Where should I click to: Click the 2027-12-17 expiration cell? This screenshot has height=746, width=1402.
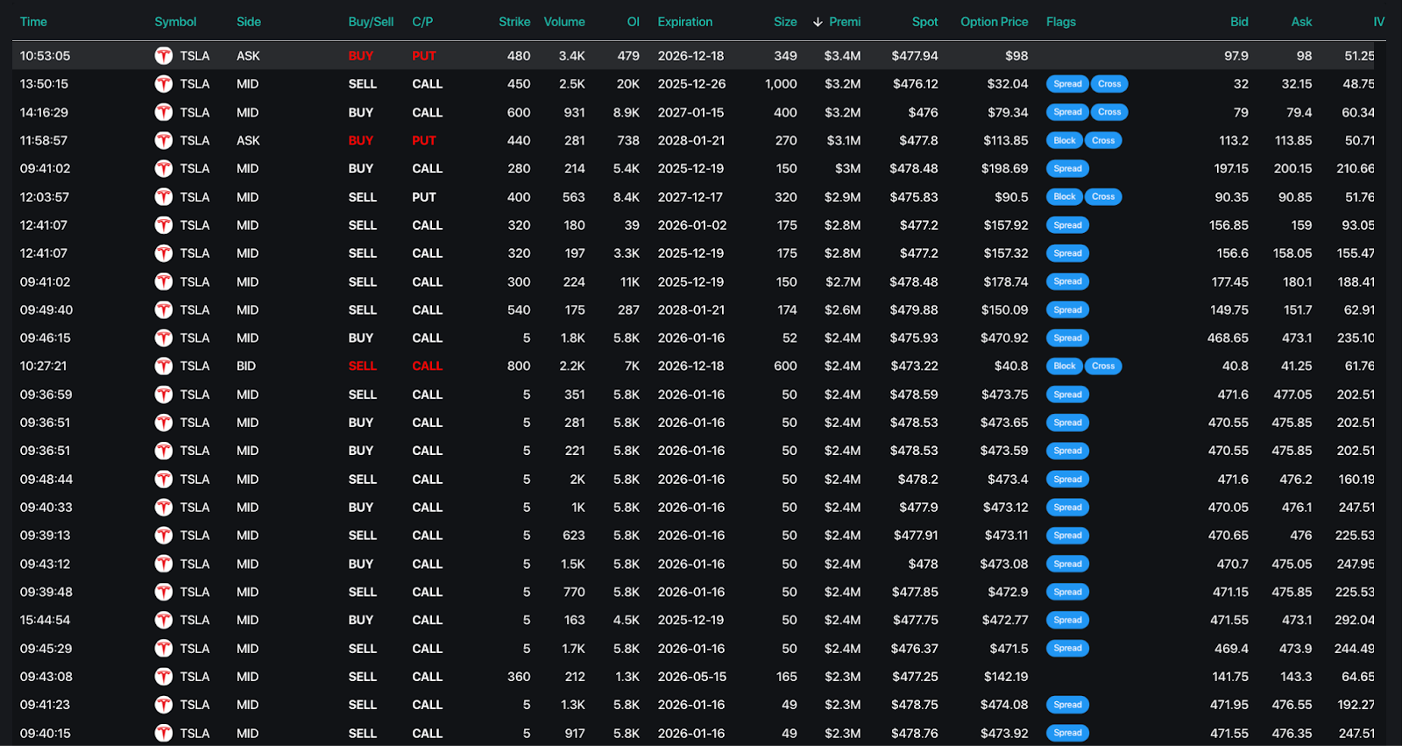[690, 197]
